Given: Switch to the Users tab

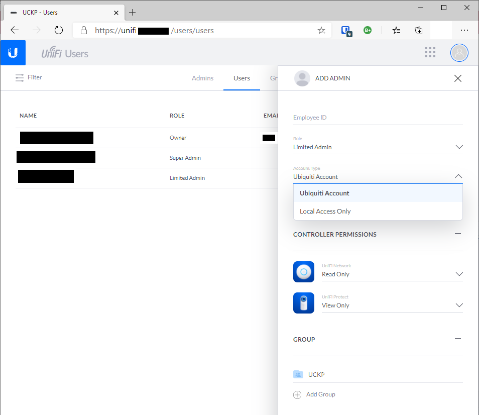Looking at the screenshot, I should click(x=242, y=78).
